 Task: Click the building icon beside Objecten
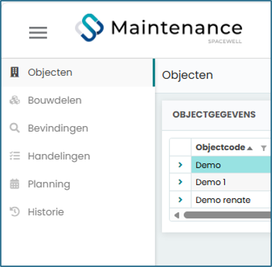tap(14, 72)
